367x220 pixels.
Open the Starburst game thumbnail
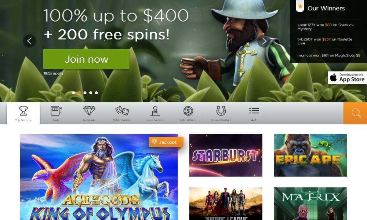tap(226, 155)
